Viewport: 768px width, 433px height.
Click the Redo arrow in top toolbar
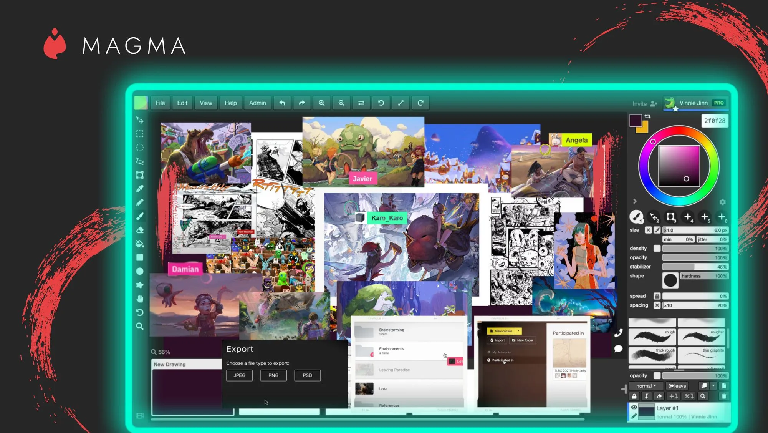(302, 103)
